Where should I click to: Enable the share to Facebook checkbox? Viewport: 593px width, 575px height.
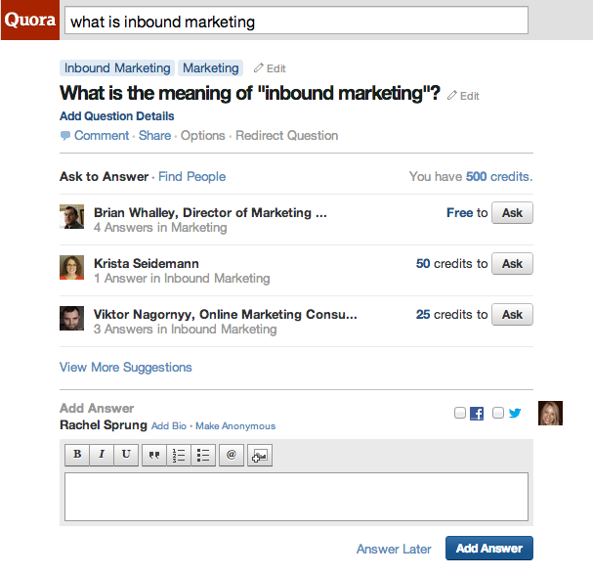click(460, 414)
